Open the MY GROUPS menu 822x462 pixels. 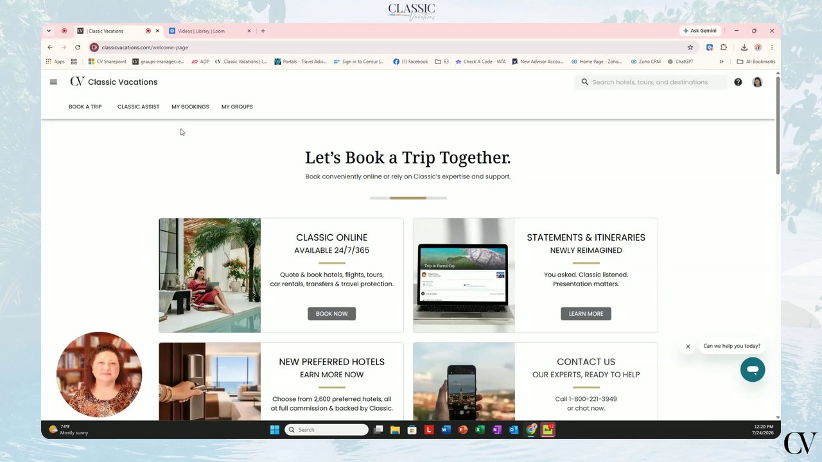tap(237, 107)
